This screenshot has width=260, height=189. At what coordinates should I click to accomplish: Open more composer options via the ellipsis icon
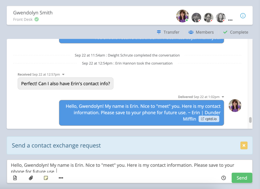pyautogui.click(x=61, y=178)
